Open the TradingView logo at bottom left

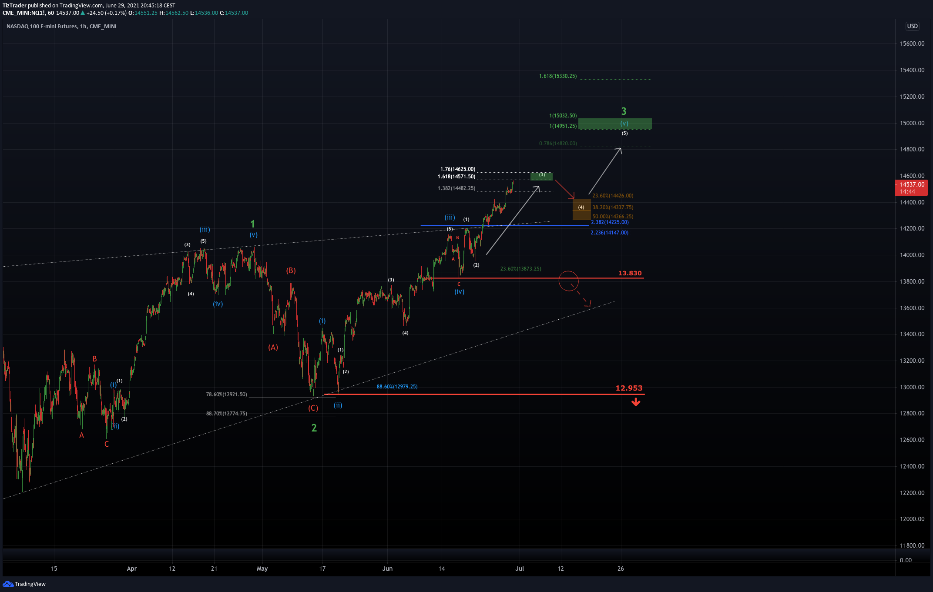[24, 584]
